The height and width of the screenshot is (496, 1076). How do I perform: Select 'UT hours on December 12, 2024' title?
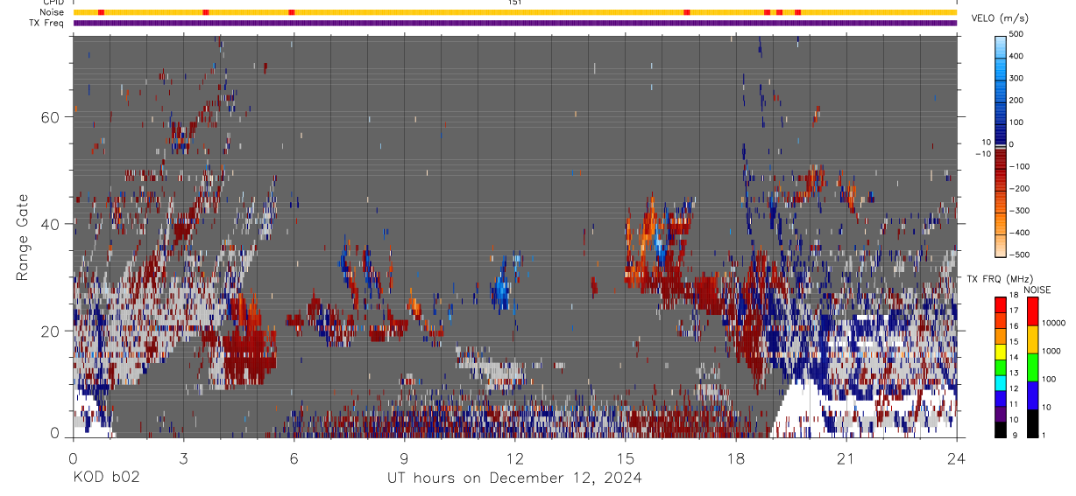point(514,478)
